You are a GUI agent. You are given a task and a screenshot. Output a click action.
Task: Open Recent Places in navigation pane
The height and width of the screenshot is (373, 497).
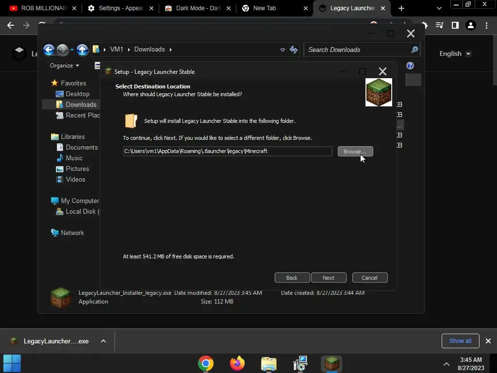coord(78,116)
